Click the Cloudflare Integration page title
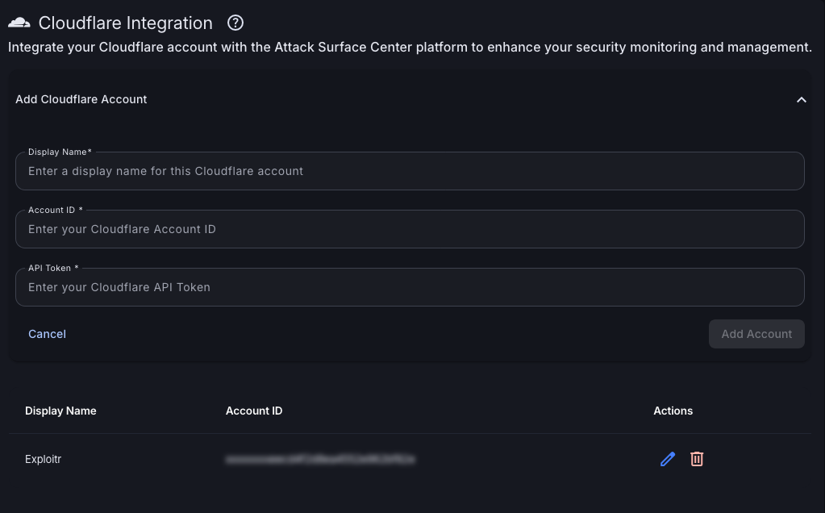 (126, 23)
